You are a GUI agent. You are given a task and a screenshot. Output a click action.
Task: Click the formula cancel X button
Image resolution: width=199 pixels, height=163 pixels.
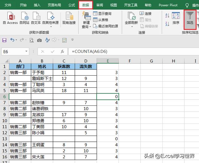(43, 52)
